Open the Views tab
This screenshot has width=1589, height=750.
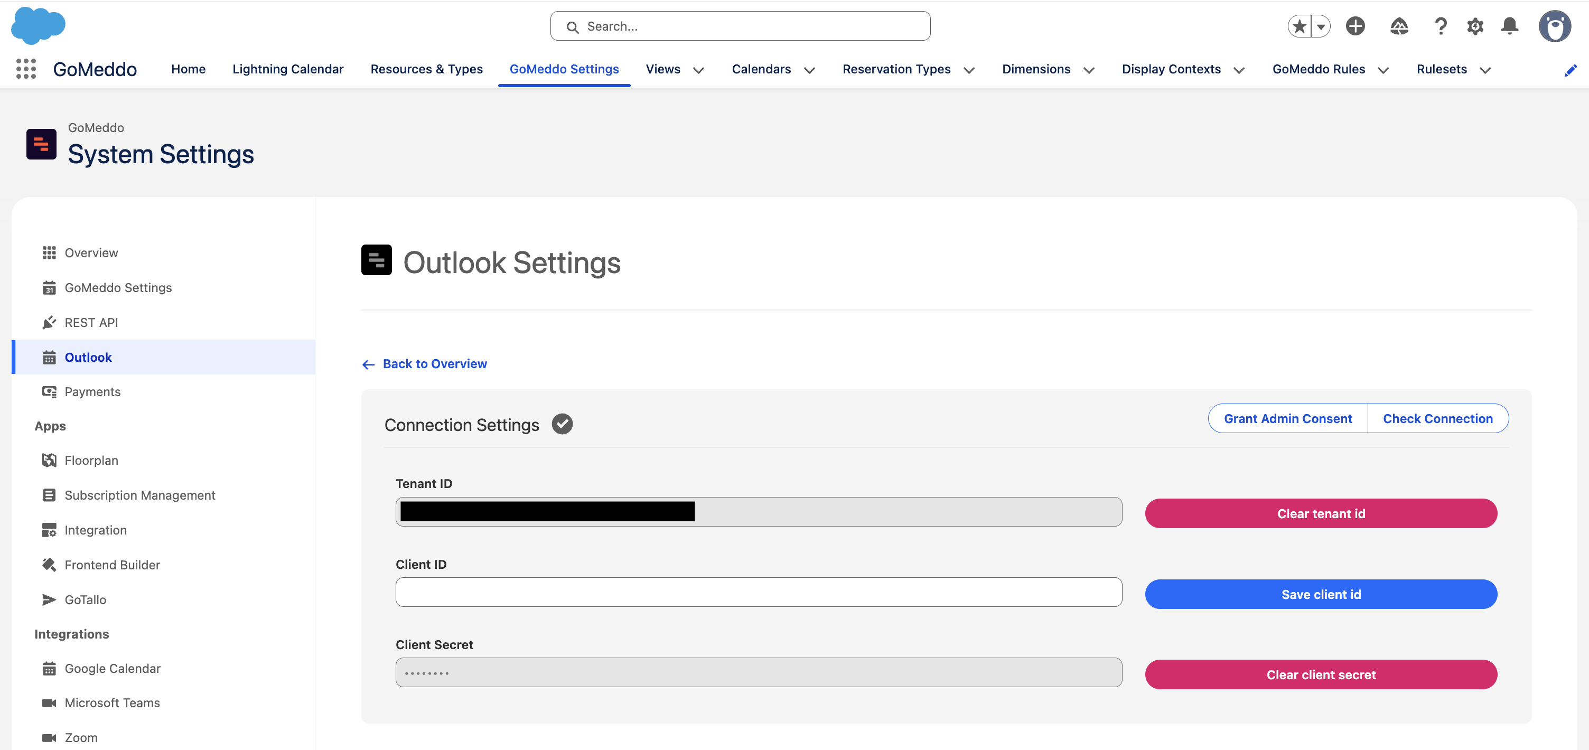click(663, 69)
